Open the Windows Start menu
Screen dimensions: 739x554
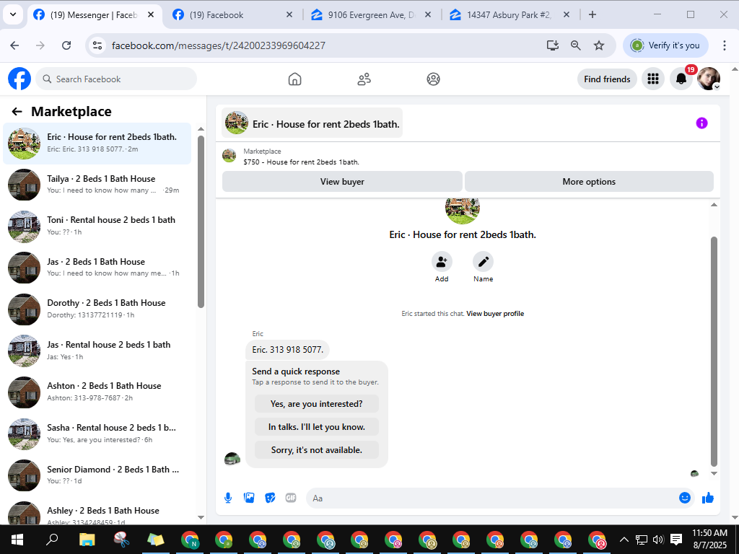point(17,540)
